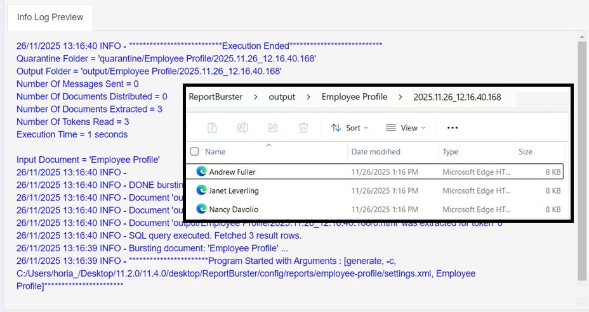Click 'Number Of Documents Extracted = 3'
589x312 pixels.
[x=89, y=109]
